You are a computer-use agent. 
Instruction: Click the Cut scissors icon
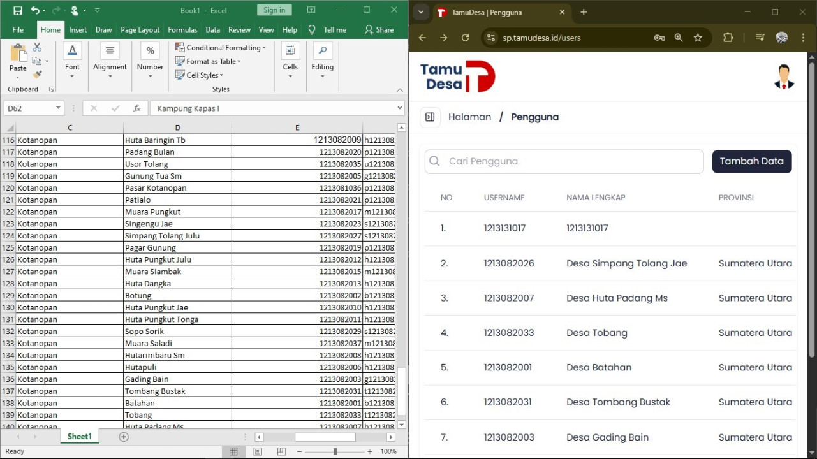coord(37,48)
